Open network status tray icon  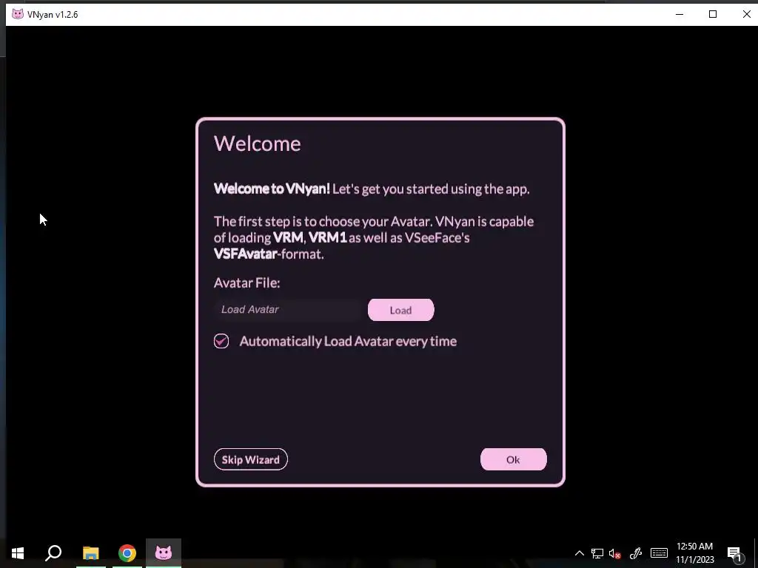(597, 553)
